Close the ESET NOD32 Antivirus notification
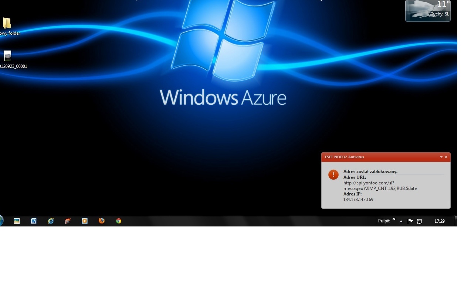Viewport: 471px width, 298px height. [446, 157]
